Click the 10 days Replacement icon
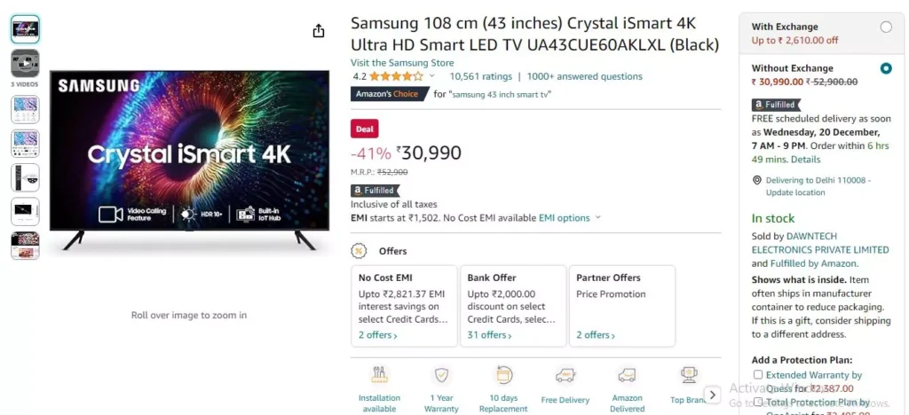The height and width of the screenshot is (415, 909). point(503,375)
